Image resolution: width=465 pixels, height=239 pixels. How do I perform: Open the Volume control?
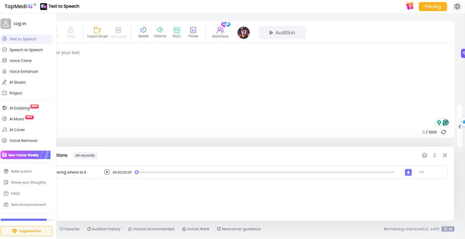coord(160,30)
